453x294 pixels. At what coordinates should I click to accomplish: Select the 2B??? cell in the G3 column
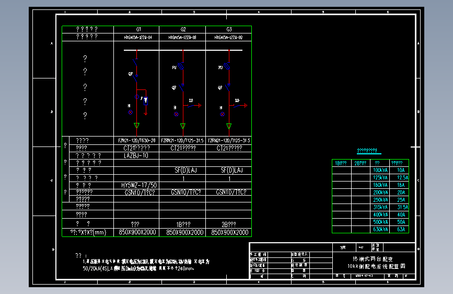click(228, 224)
